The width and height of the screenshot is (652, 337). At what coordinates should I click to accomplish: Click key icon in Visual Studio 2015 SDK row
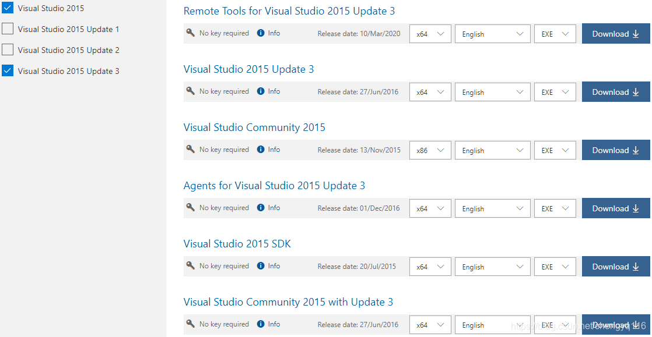tap(191, 265)
